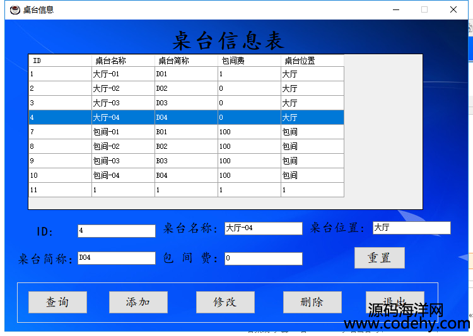
Task: Select the 大厅-03 table cell
Action: (x=123, y=103)
